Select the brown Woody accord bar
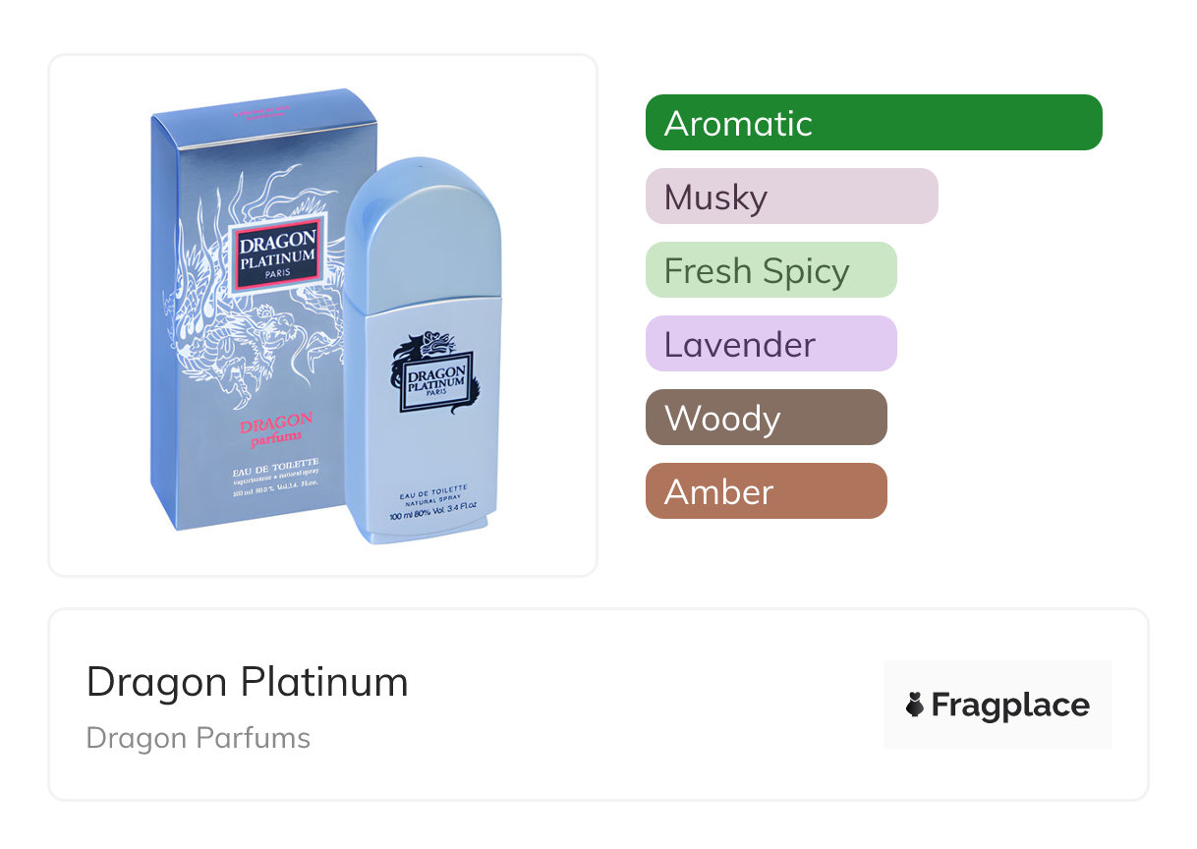The image size is (1197, 849). click(766, 418)
